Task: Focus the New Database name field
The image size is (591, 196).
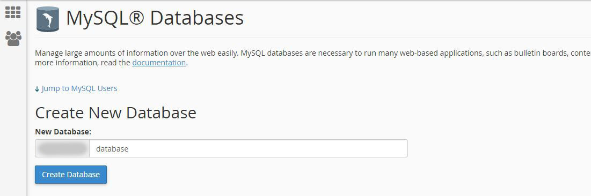Action: [249, 148]
